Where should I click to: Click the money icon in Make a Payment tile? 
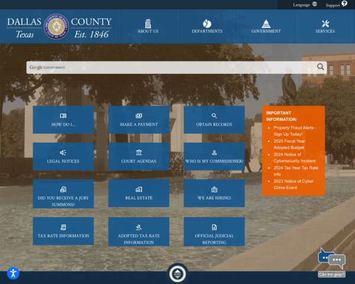(x=139, y=116)
